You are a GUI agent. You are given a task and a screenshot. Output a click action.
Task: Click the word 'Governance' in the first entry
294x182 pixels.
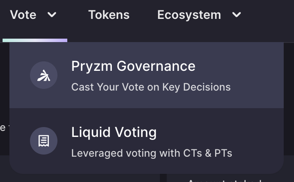click(156, 66)
